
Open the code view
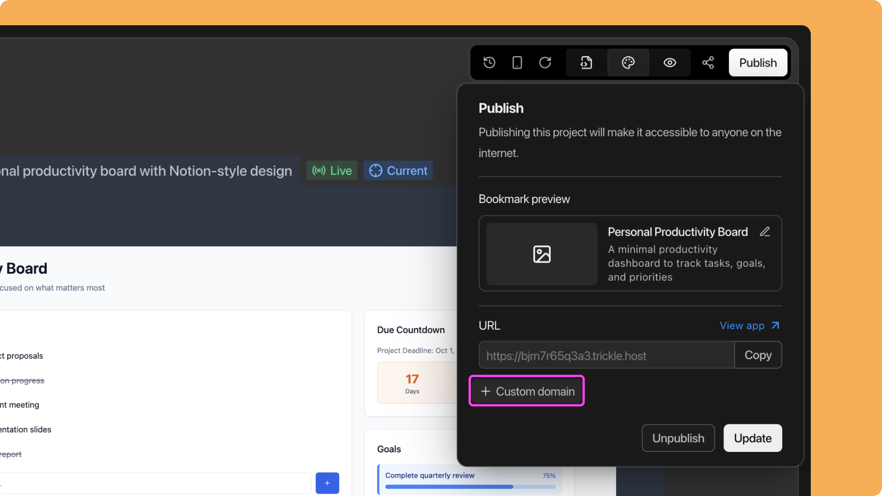(585, 62)
